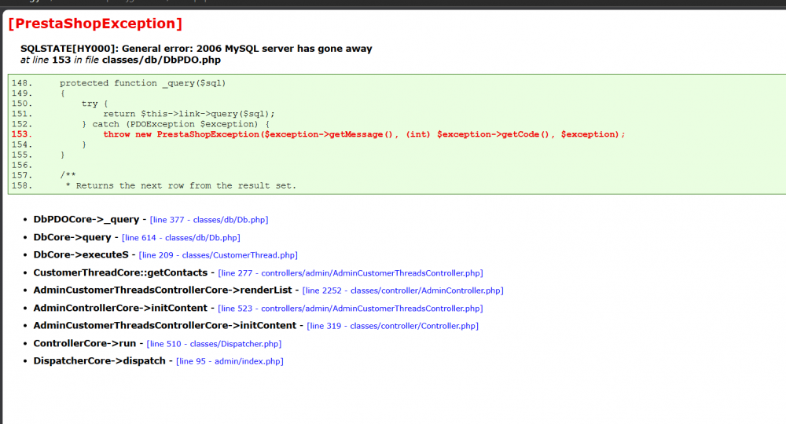Open link 'line 2252 - classes/controller/AdminController.php'
This screenshot has width=786, height=424.
coord(403,291)
